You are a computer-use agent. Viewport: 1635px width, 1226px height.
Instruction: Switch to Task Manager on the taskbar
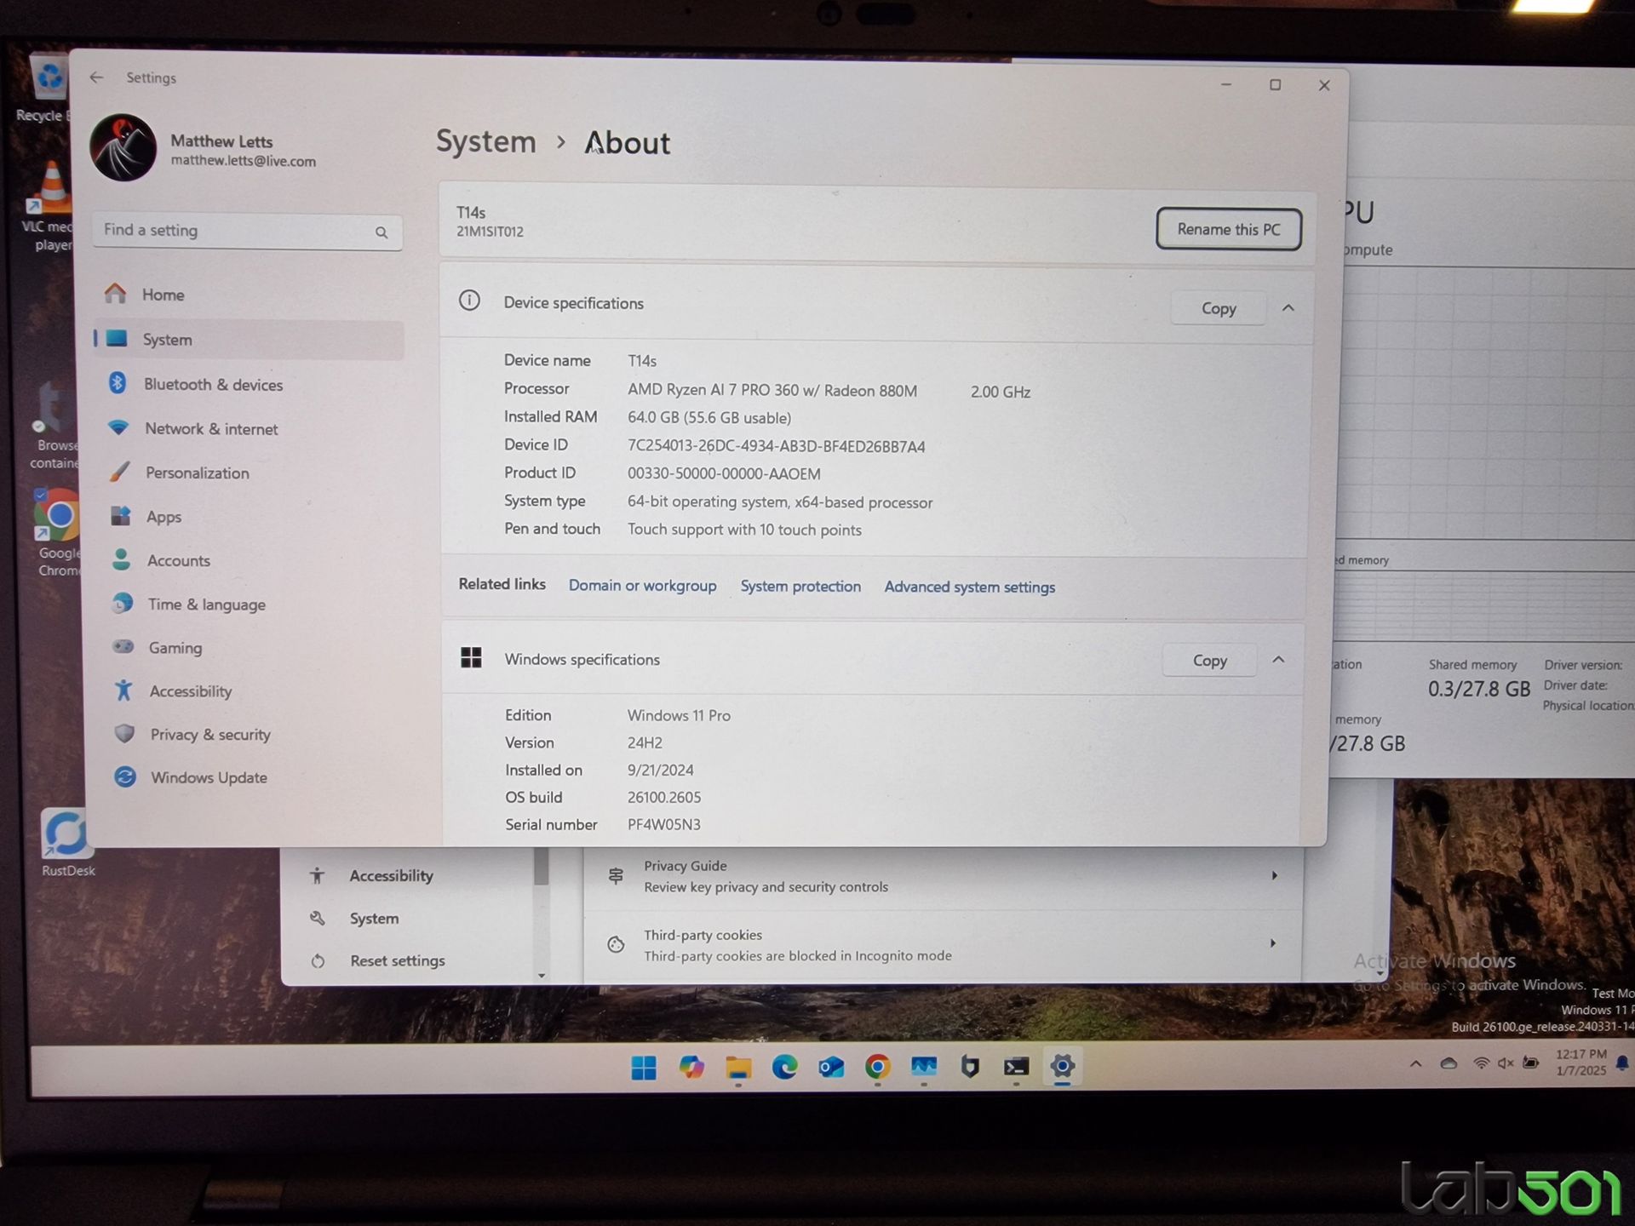pos(924,1068)
